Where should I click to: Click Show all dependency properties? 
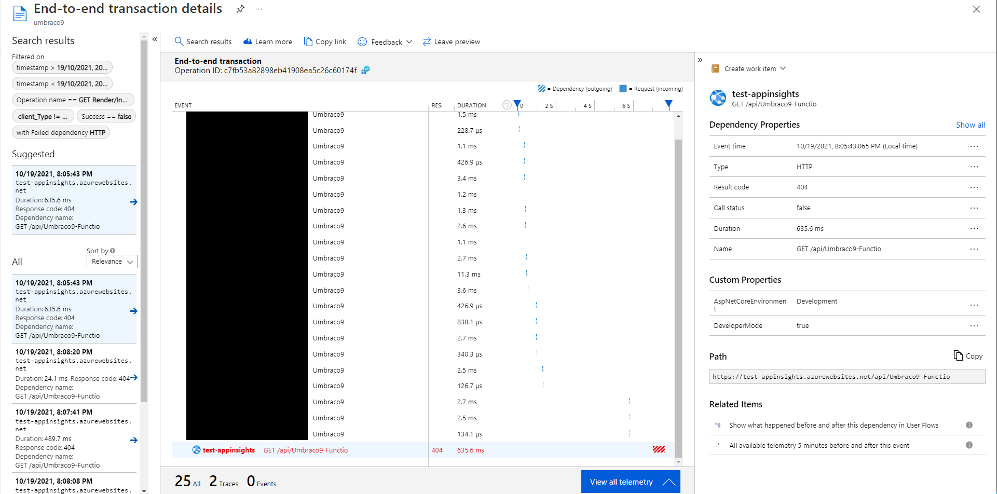coord(971,125)
